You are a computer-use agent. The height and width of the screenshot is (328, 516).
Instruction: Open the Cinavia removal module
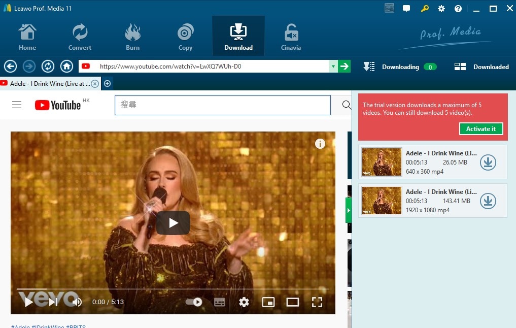291,37
